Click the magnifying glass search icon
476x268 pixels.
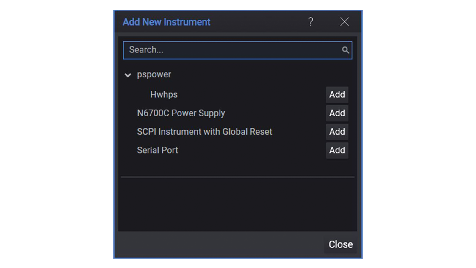tap(345, 50)
